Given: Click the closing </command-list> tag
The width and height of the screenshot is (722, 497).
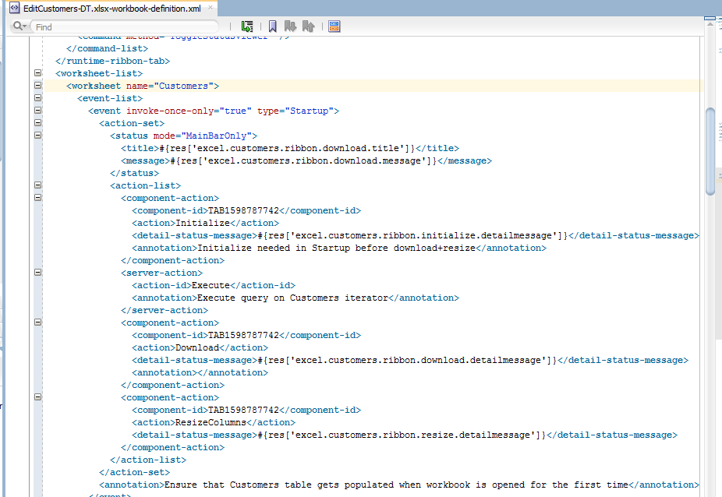Looking at the screenshot, I should 107,48.
